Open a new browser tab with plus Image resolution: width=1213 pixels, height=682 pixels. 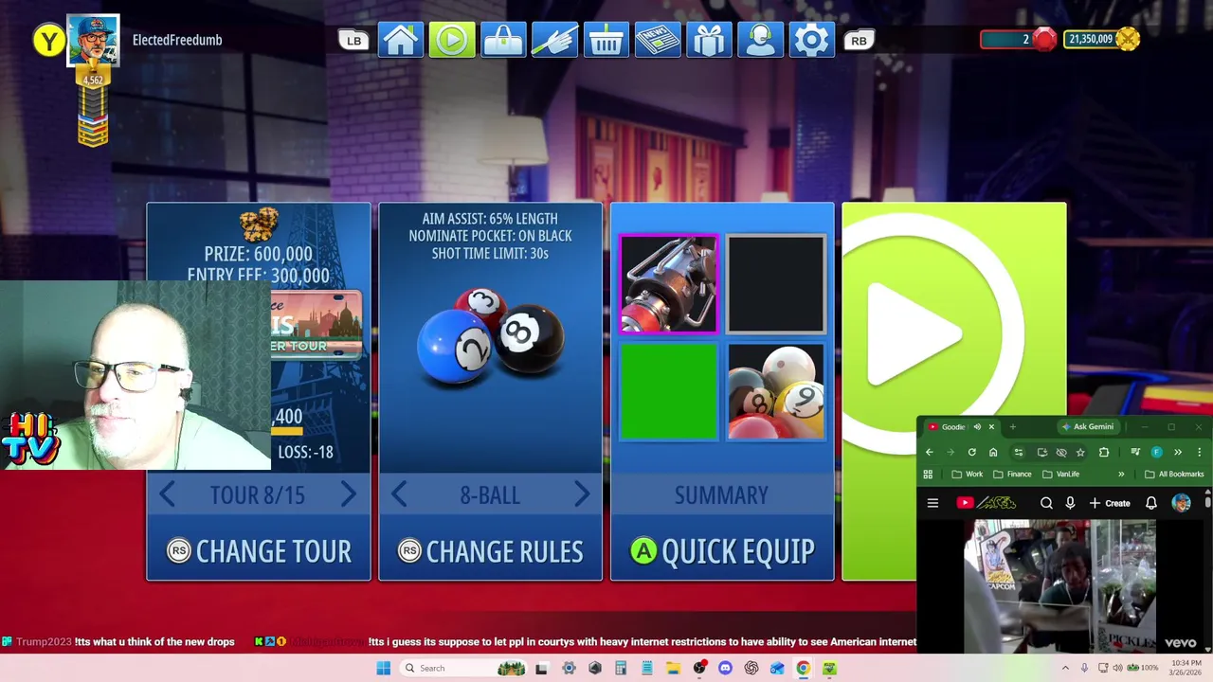point(1012,426)
